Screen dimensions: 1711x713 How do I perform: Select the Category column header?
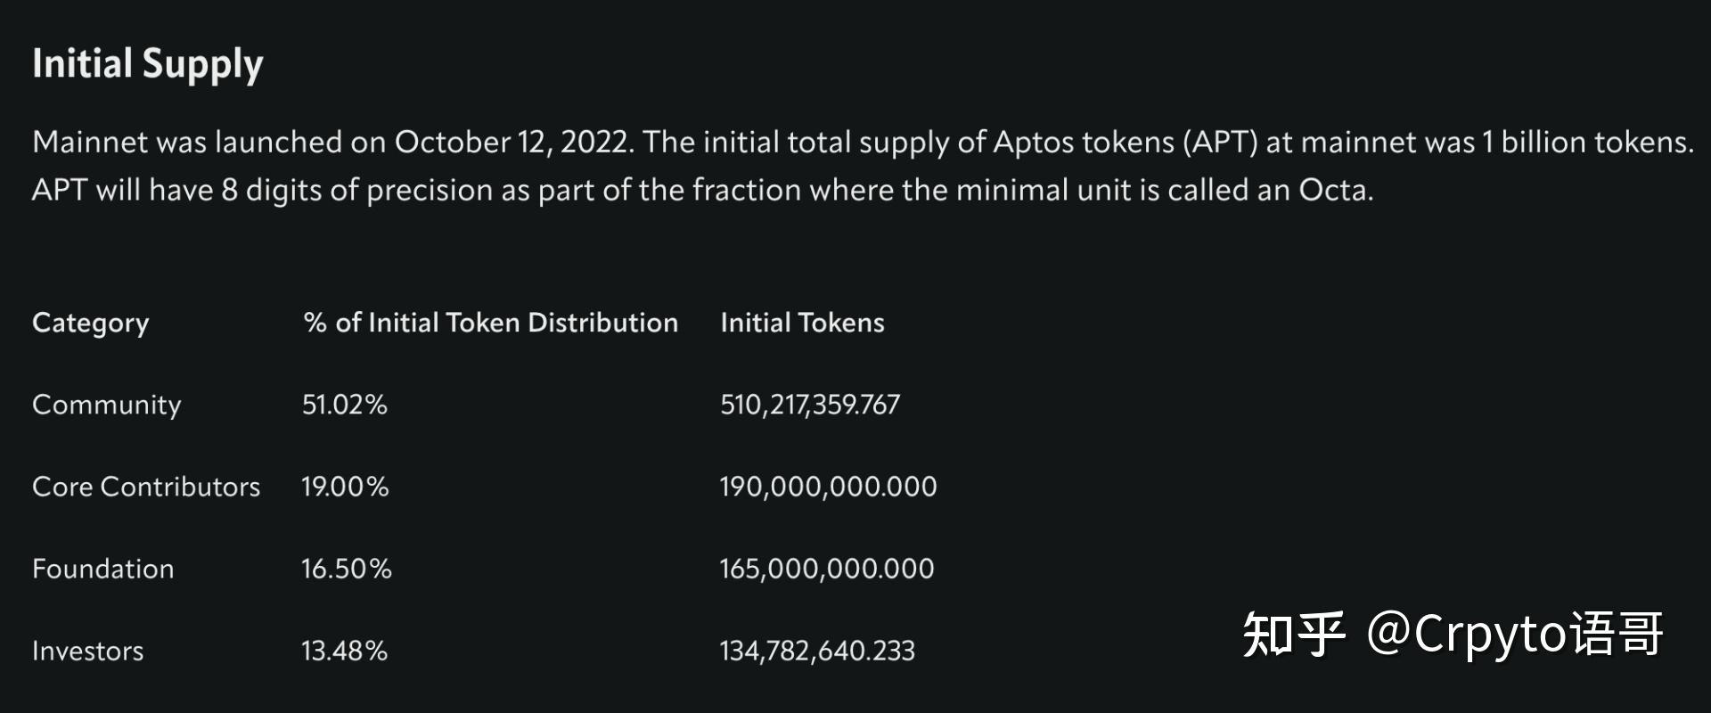(91, 324)
